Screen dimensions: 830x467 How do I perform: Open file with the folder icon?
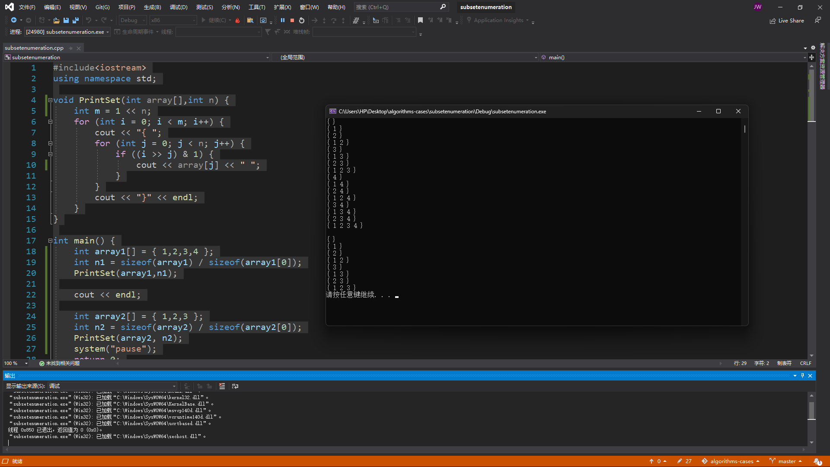click(x=56, y=20)
